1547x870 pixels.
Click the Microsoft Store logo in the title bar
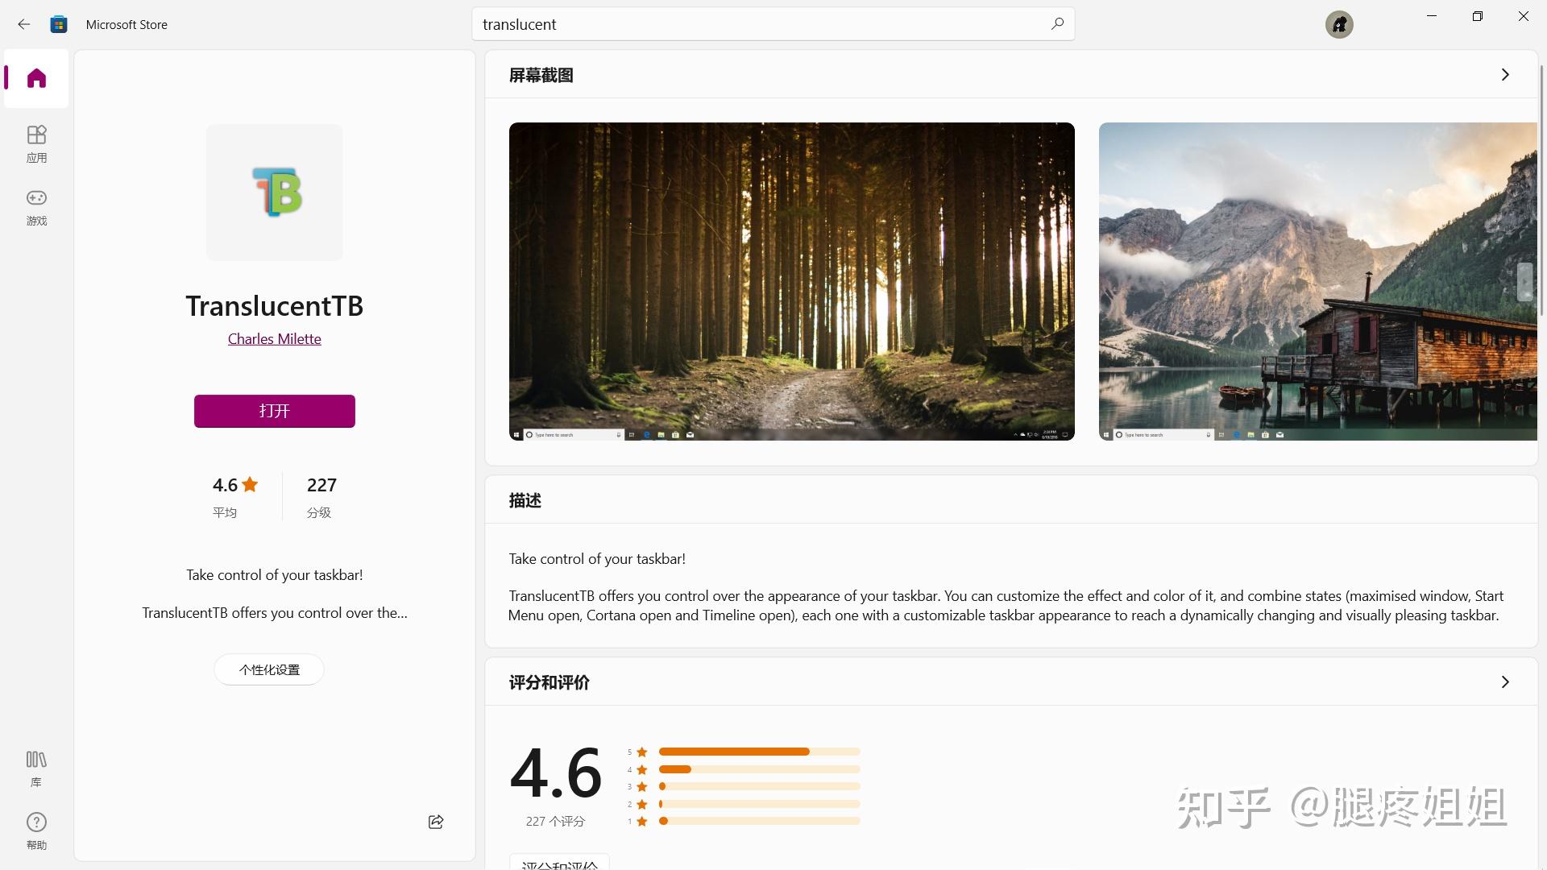tap(58, 24)
